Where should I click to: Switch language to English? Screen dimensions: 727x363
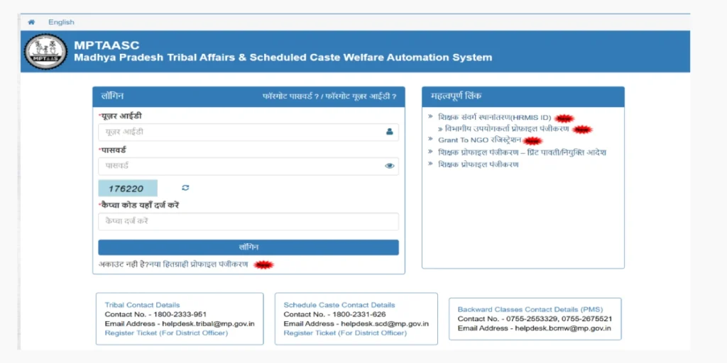pos(61,22)
